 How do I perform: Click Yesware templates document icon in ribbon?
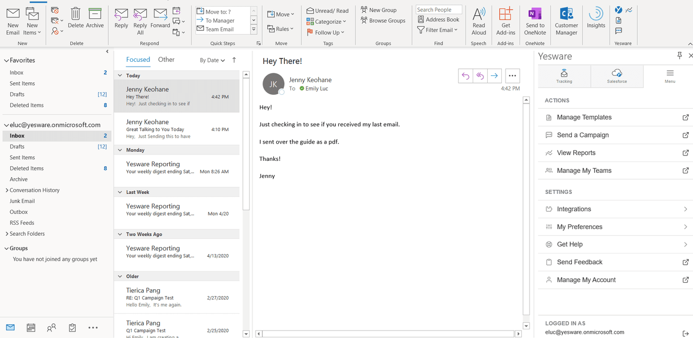619,21
